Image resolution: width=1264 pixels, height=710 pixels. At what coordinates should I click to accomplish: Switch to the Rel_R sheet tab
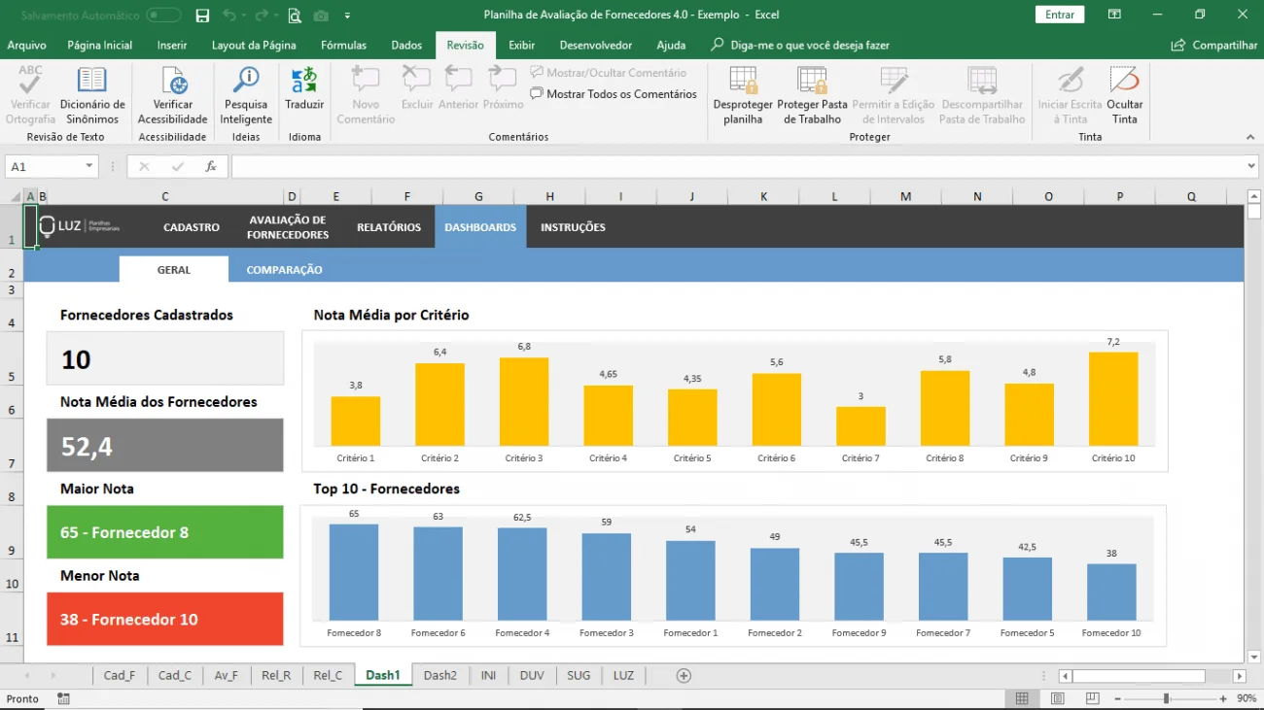[276, 675]
